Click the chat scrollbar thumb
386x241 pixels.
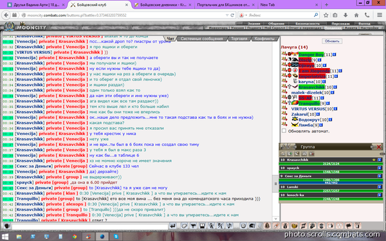[x=275, y=184]
